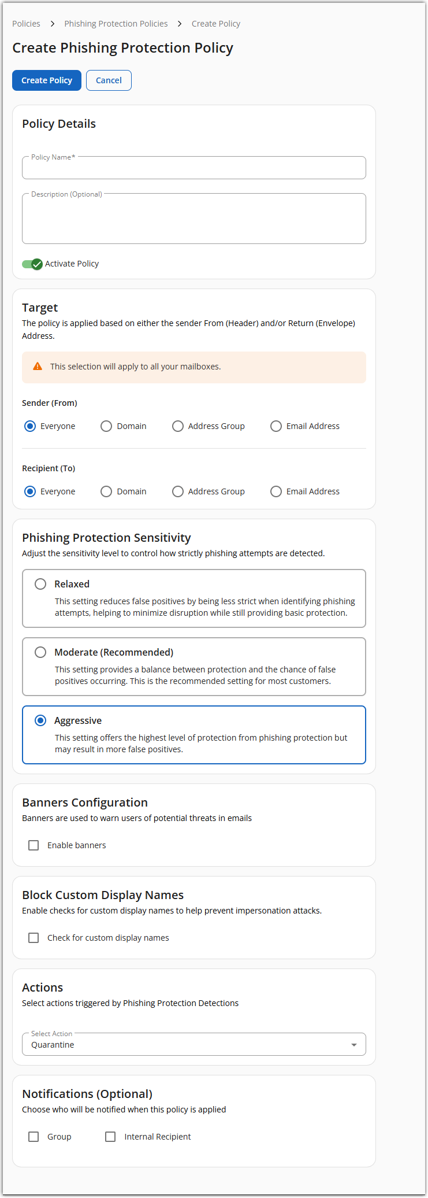Check the Group notification checkbox
The width and height of the screenshot is (428, 1198).
tap(34, 1136)
